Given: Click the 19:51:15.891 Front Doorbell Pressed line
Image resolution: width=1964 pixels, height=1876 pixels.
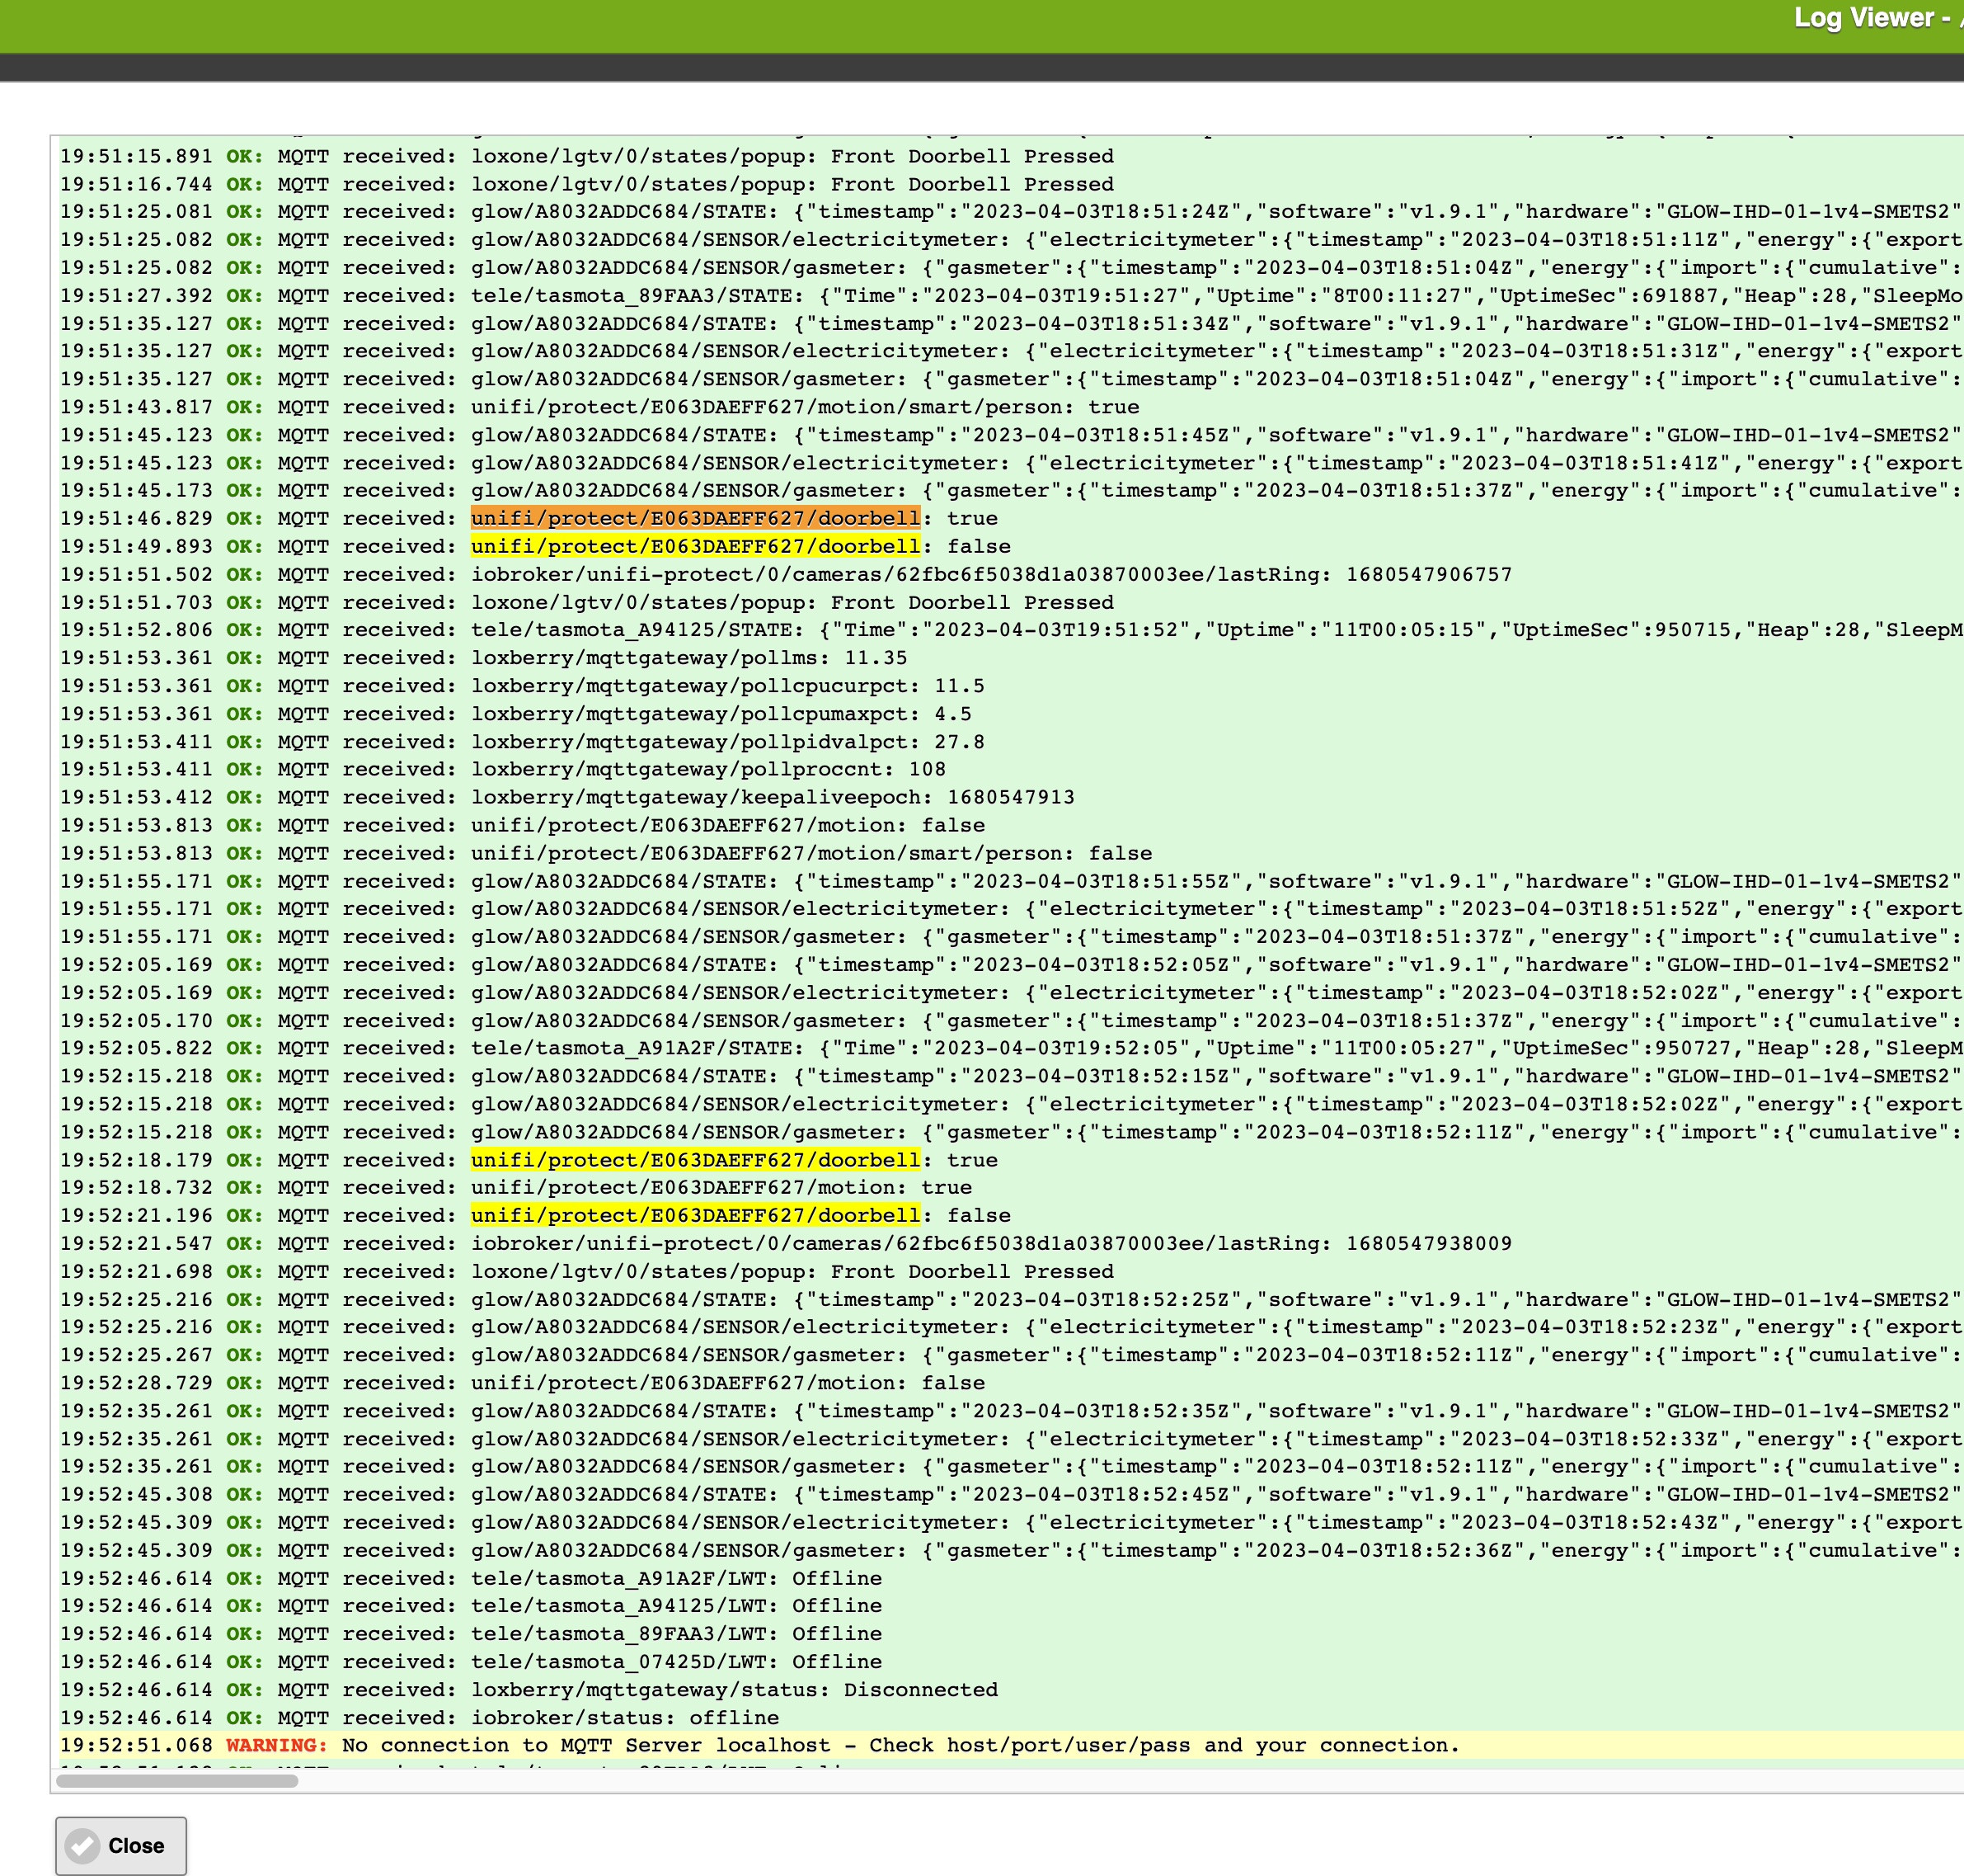Looking at the screenshot, I should [792, 156].
